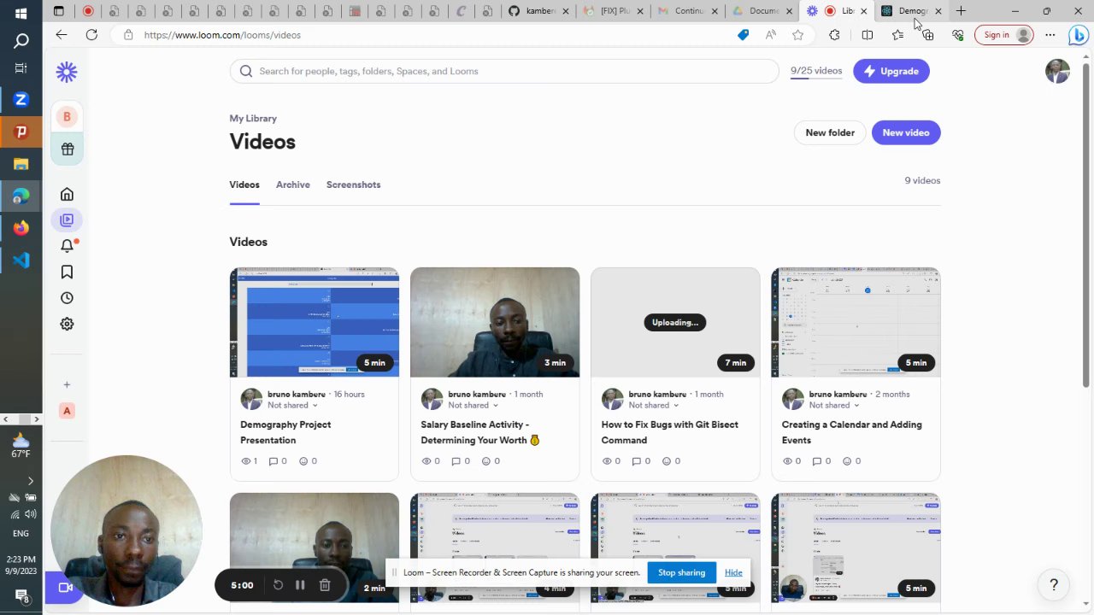Screen dimensions: 1094x615
Task: Switch to the Screenshots tab
Action: 353,184
